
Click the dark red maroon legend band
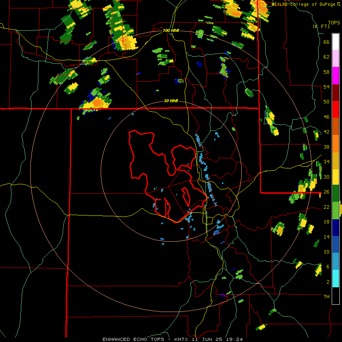coord(336,93)
